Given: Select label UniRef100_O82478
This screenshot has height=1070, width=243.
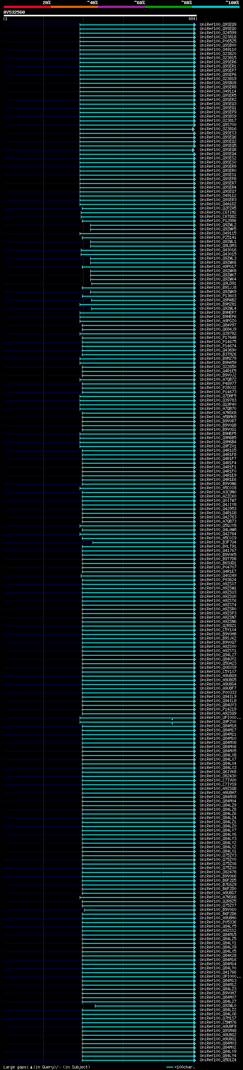Looking at the screenshot, I should [218, 872].
